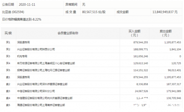Image resolution: width=184 pixels, height=112 pixels.
Task: Click '机构专用' in the 买3 row
Action: coord(22,56)
